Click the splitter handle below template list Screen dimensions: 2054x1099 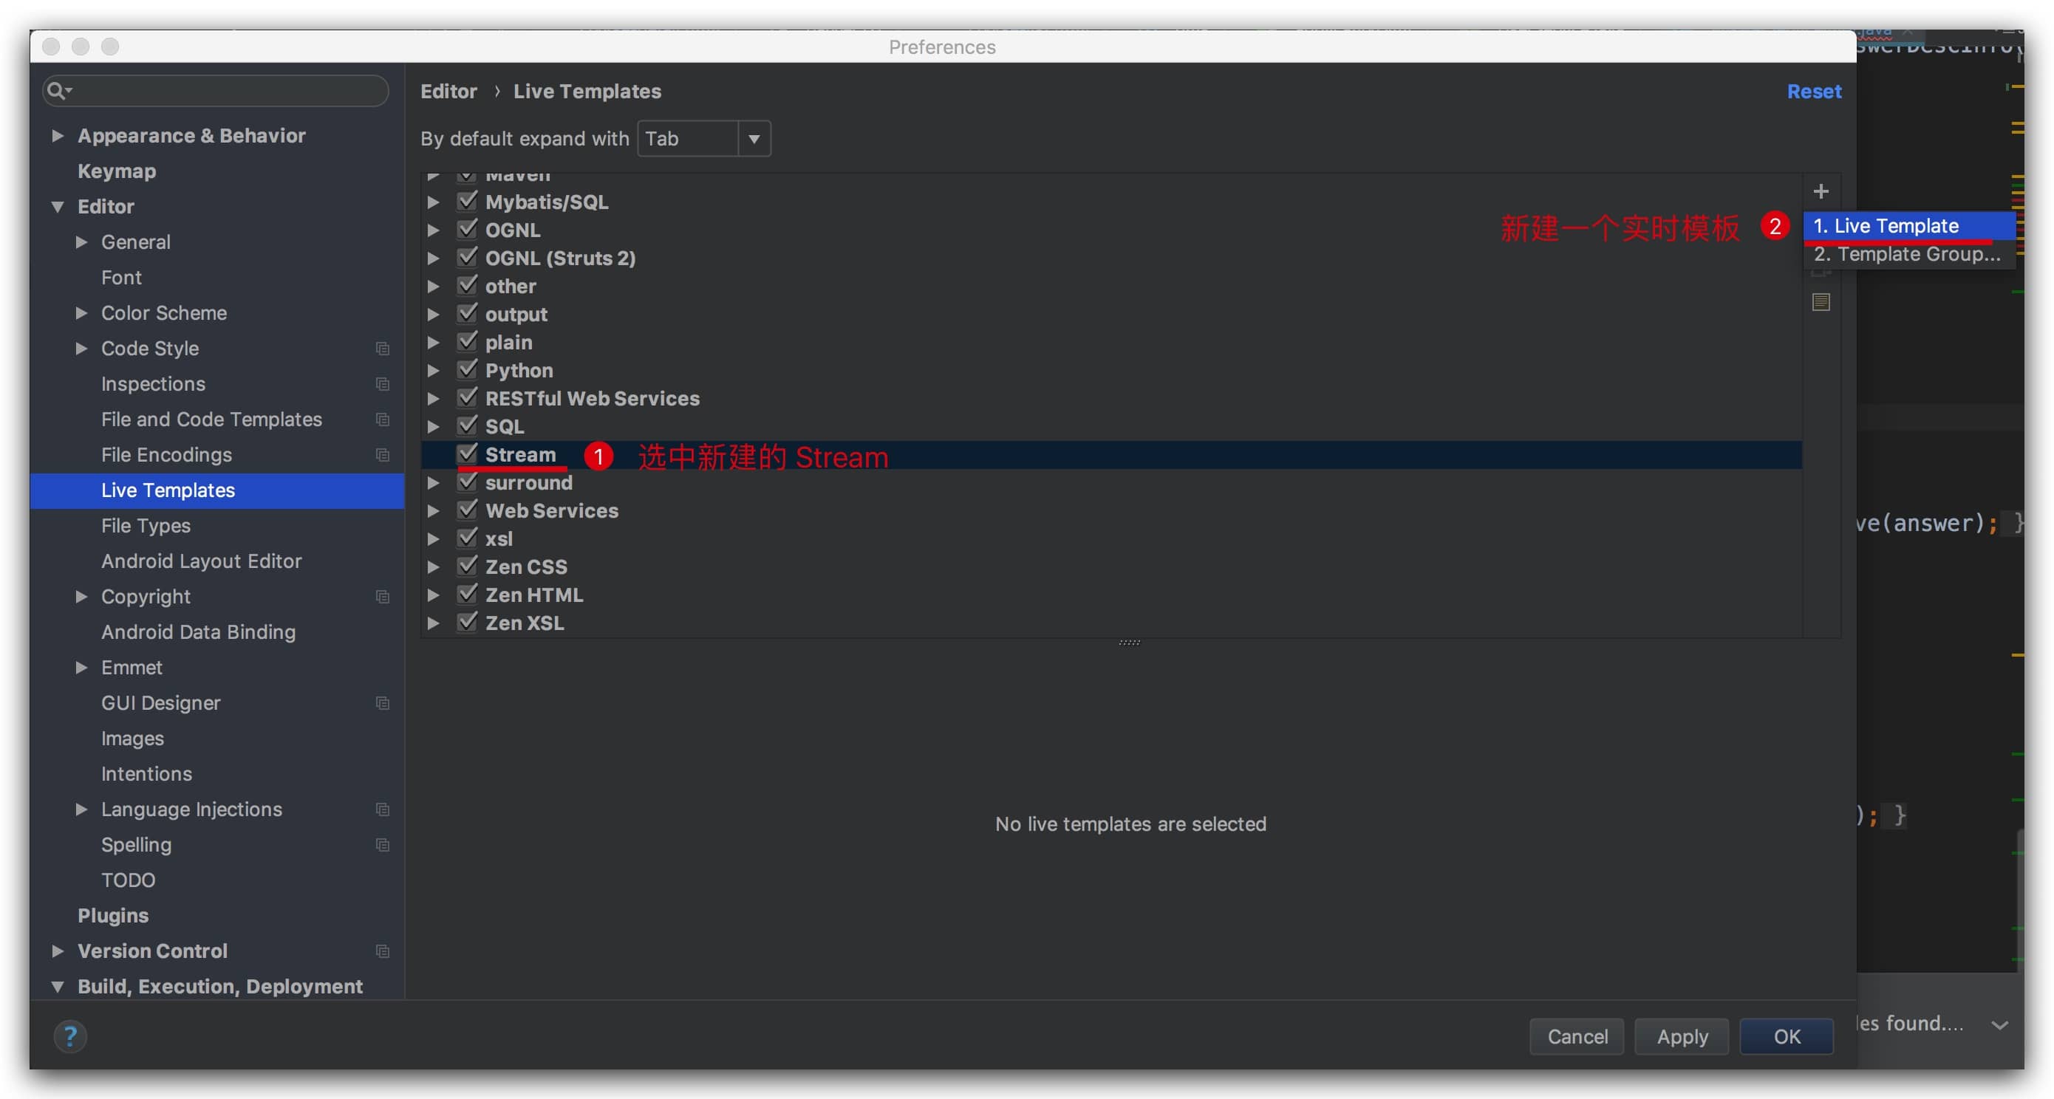1129,643
